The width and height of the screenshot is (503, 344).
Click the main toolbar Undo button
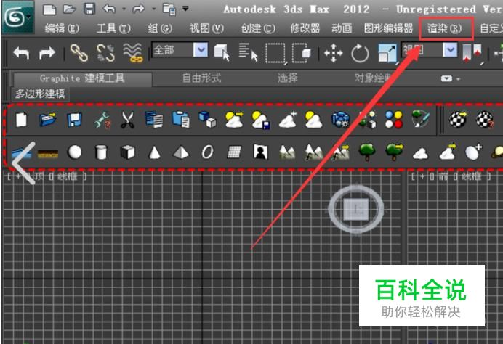21,53
